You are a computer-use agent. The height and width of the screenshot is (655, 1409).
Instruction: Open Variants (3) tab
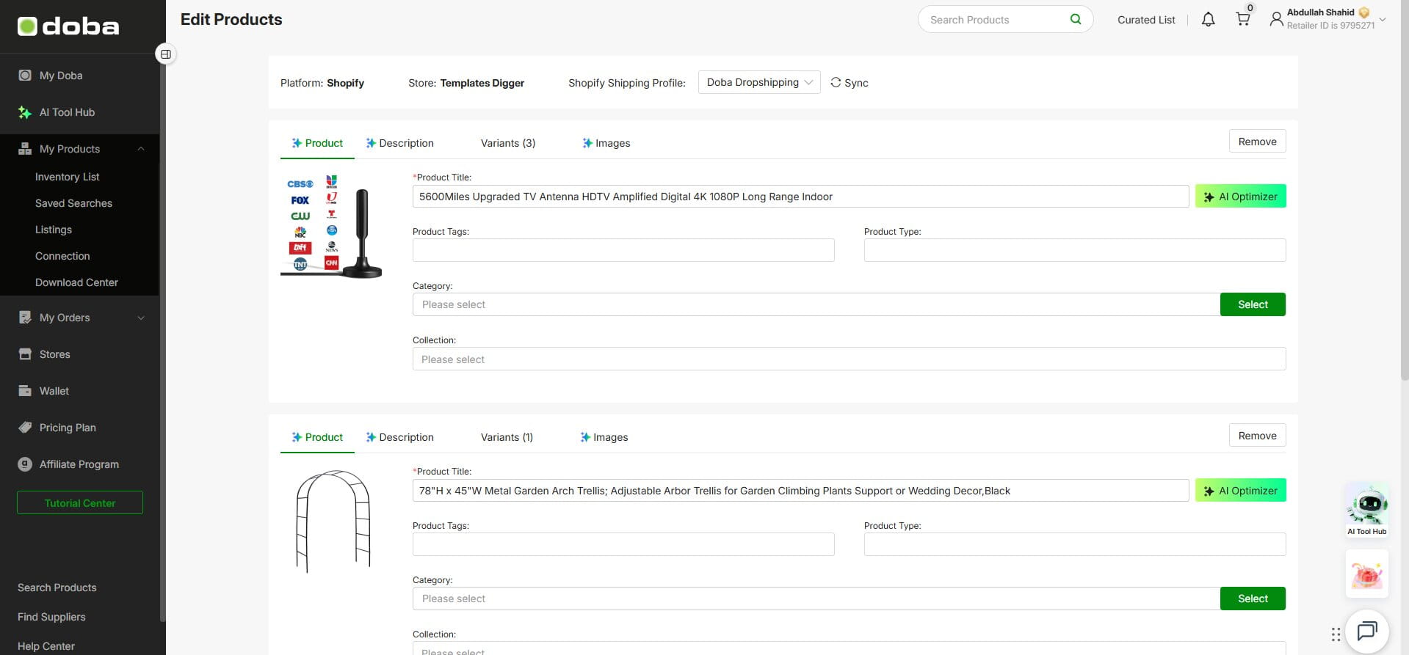508,143
